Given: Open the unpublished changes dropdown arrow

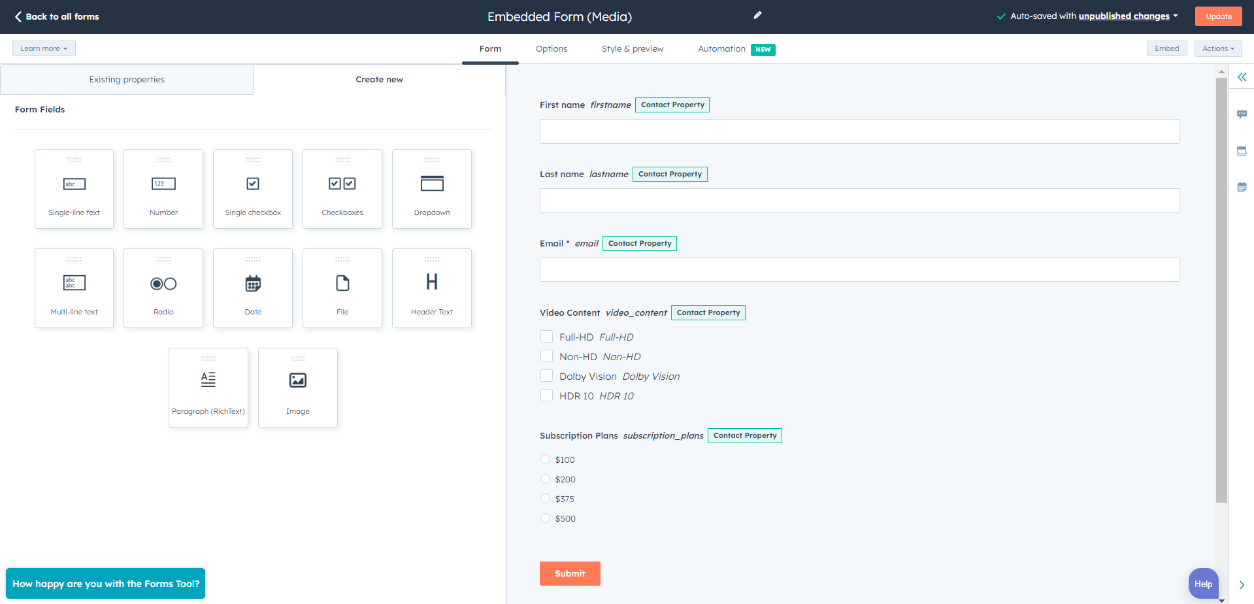Looking at the screenshot, I should (x=1176, y=16).
